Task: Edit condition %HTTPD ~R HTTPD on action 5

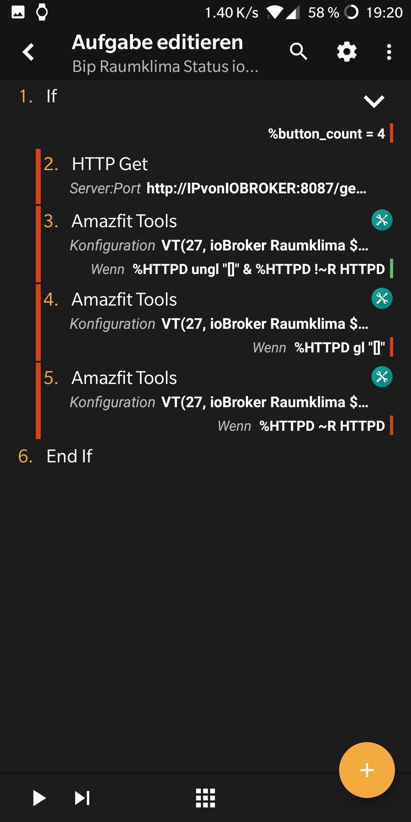Action: (x=322, y=426)
